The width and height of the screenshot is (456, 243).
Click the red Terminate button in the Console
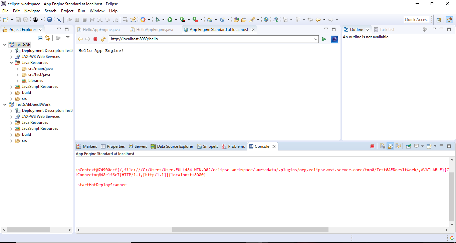click(x=372, y=146)
